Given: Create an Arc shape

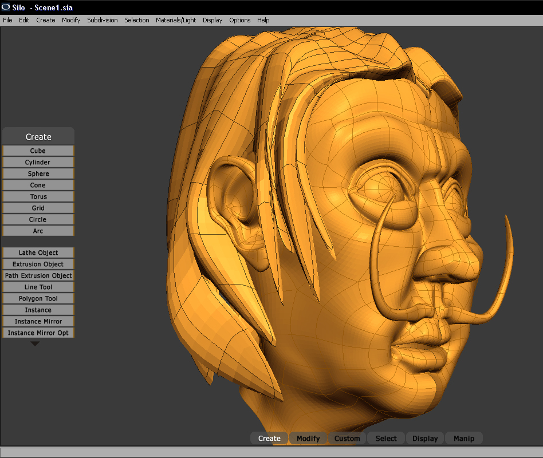Looking at the screenshot, I should coord(38,231).
